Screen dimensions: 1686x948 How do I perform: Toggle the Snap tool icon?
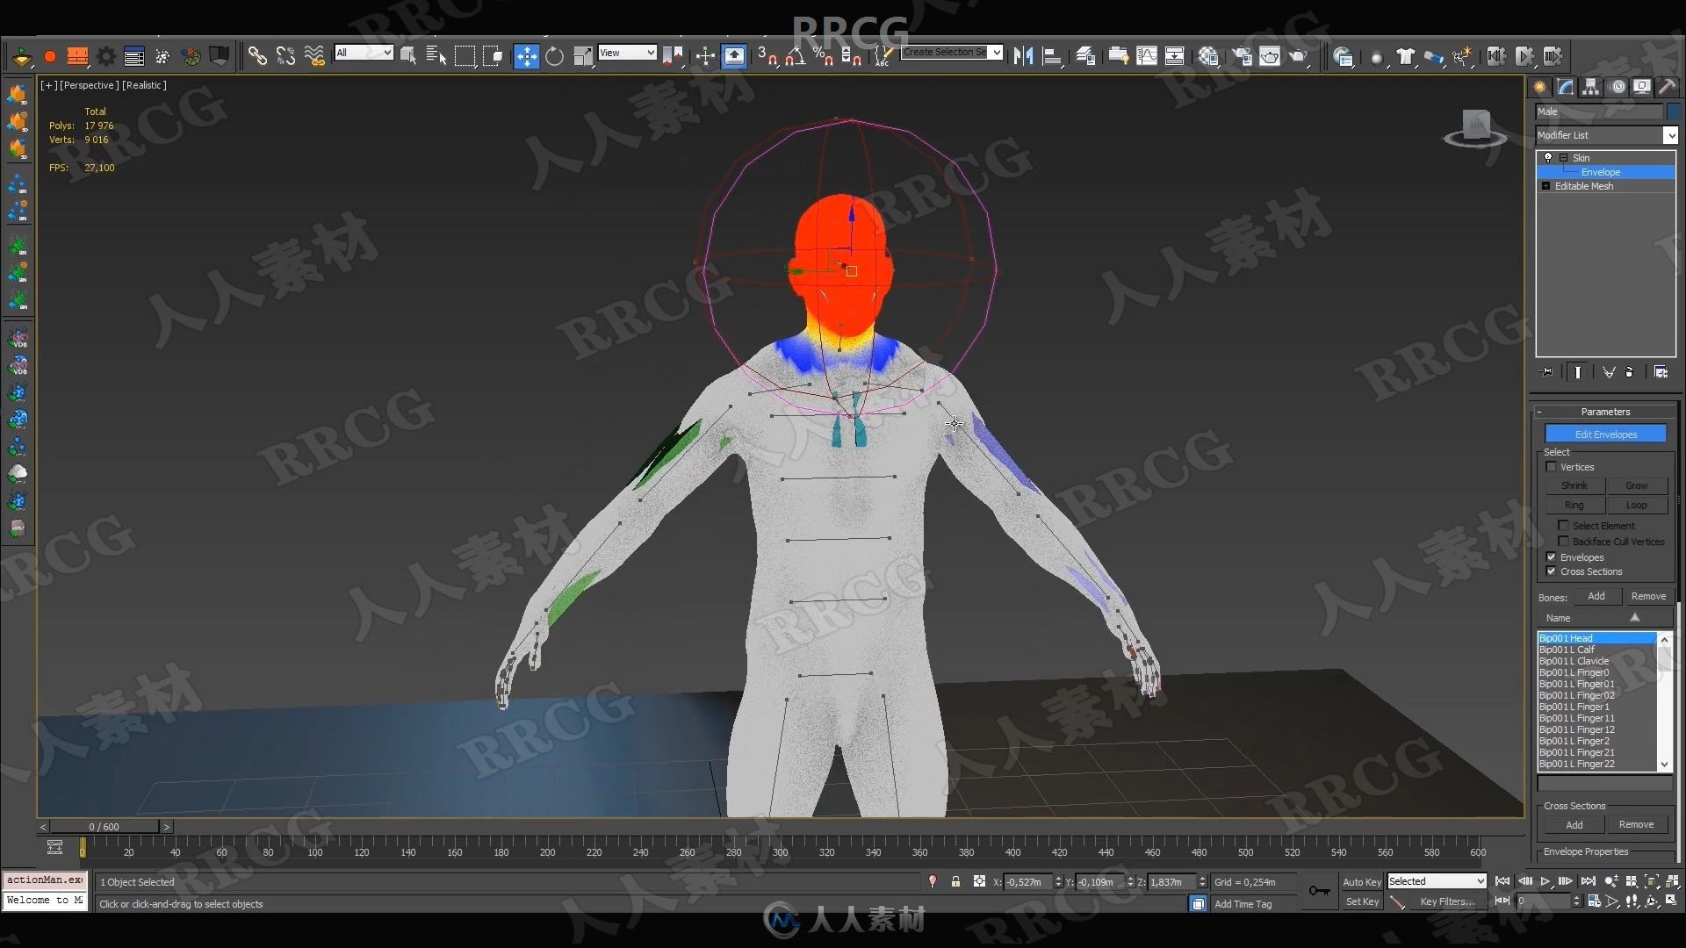pos(764,54)
